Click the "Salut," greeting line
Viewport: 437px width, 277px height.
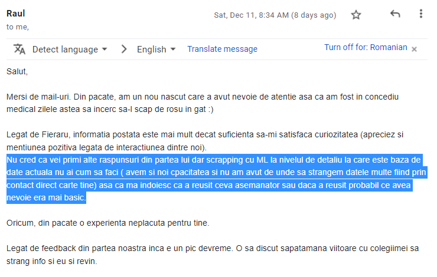coord(17,71)
